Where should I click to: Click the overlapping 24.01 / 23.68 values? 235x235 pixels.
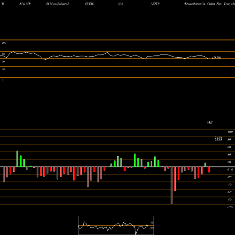pyautogui.click(x=219, y=139)
